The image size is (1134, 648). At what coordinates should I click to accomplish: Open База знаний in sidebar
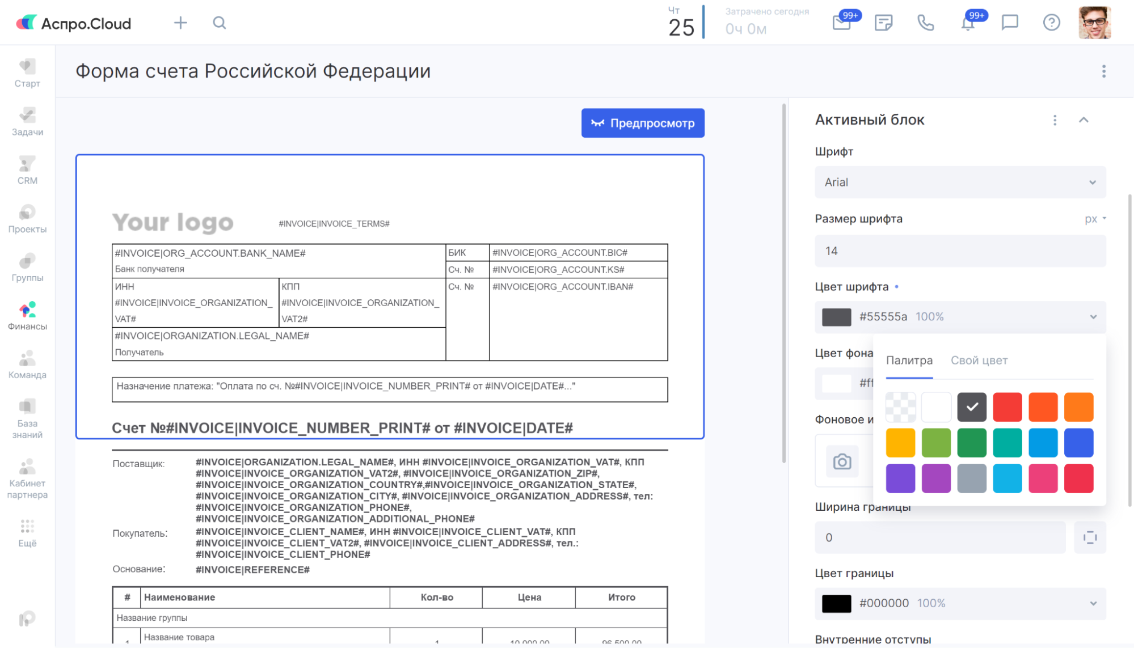pos(27,419)
